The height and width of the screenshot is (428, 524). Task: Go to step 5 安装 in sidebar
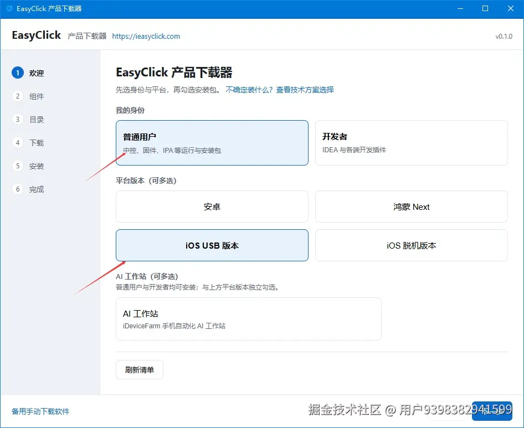point(28,166)
